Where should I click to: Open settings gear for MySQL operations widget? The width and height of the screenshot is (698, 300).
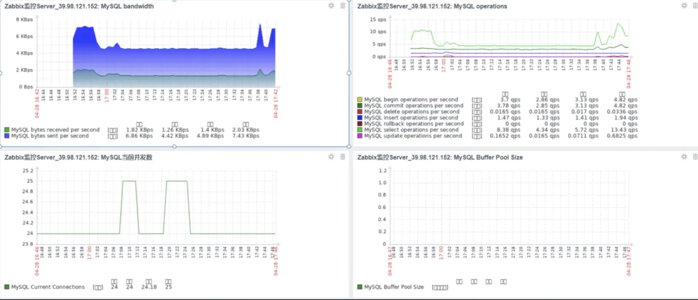(684, 5)
